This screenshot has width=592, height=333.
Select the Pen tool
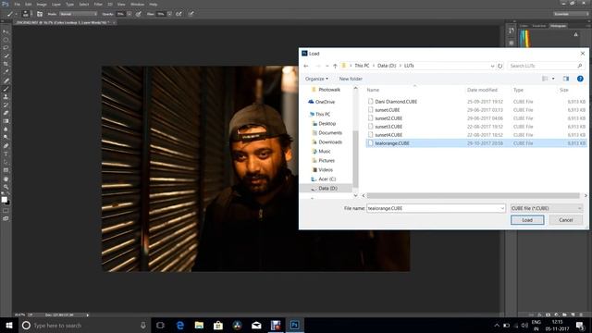(6, 145)
